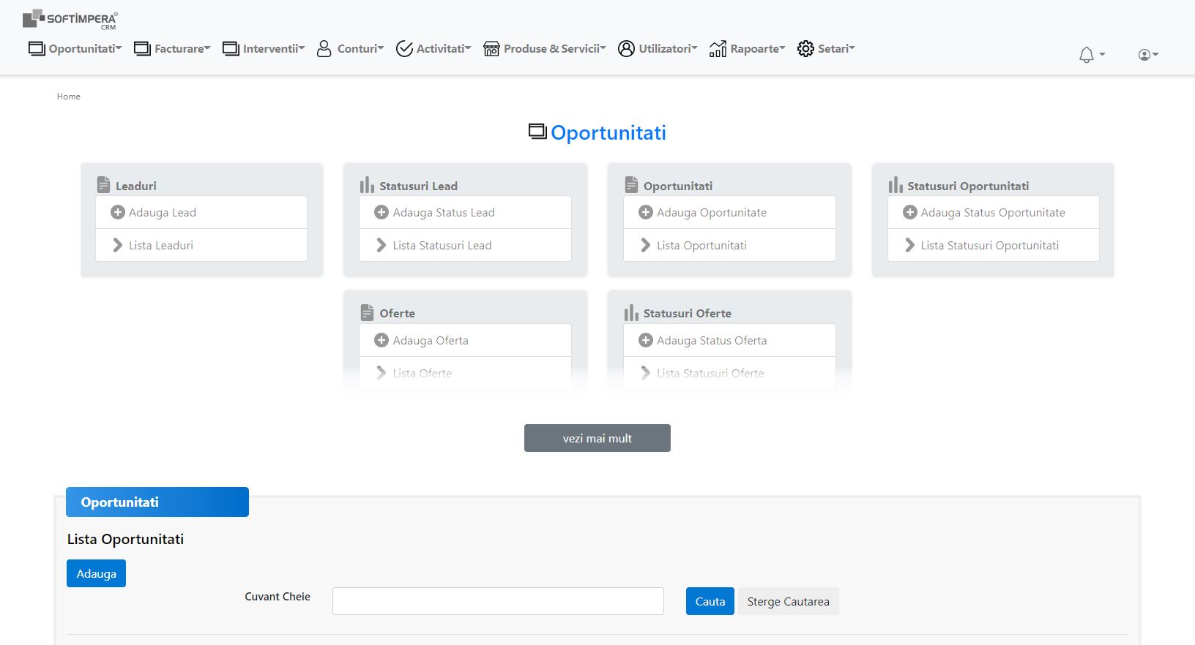Open the Utilizatori menu

tap(668, 48)
